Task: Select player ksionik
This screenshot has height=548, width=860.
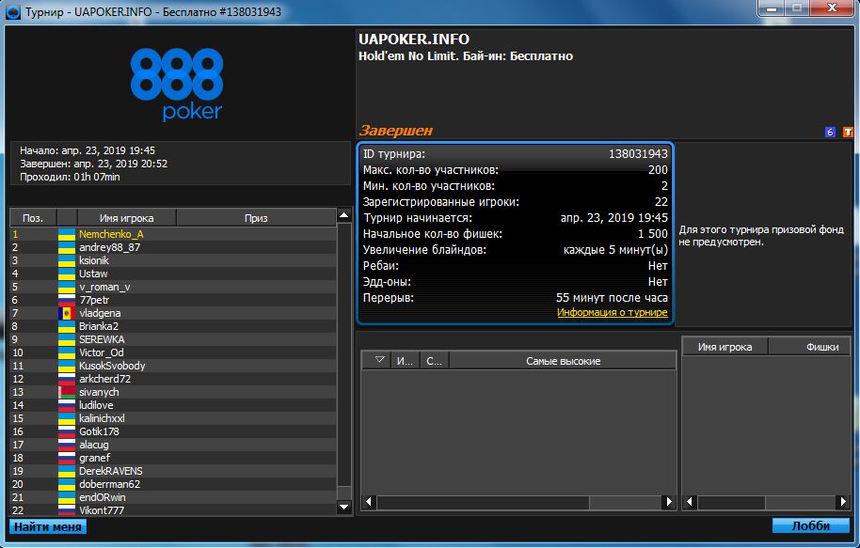Action: [173, 260]
